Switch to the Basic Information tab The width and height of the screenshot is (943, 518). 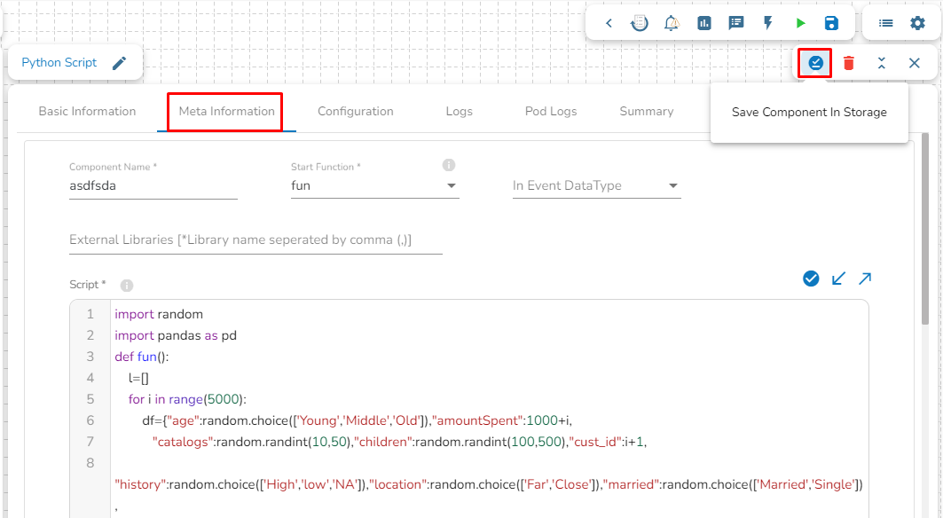(87, 112)
